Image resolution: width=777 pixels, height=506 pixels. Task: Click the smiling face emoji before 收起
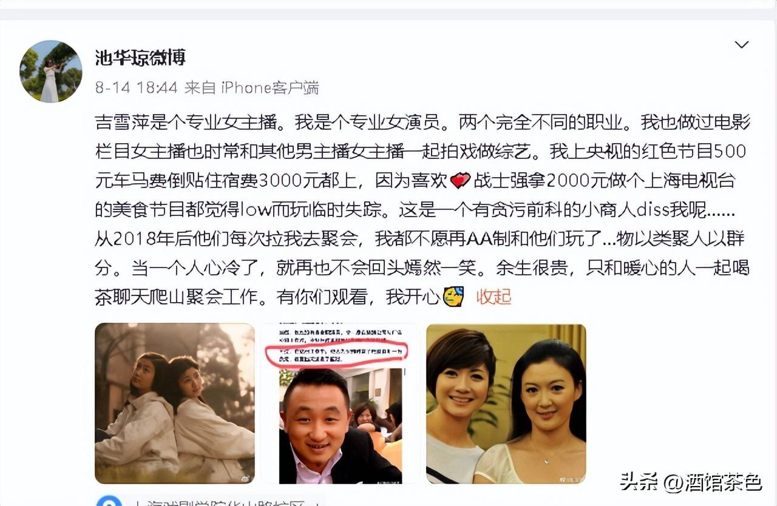point(453,297)
